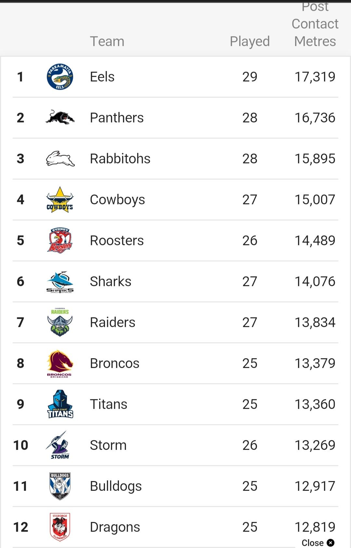Image resolution: width=351 pixels, height=548 pixels.
Task: Click the Team column header
Action: click(x=107, y=41)
